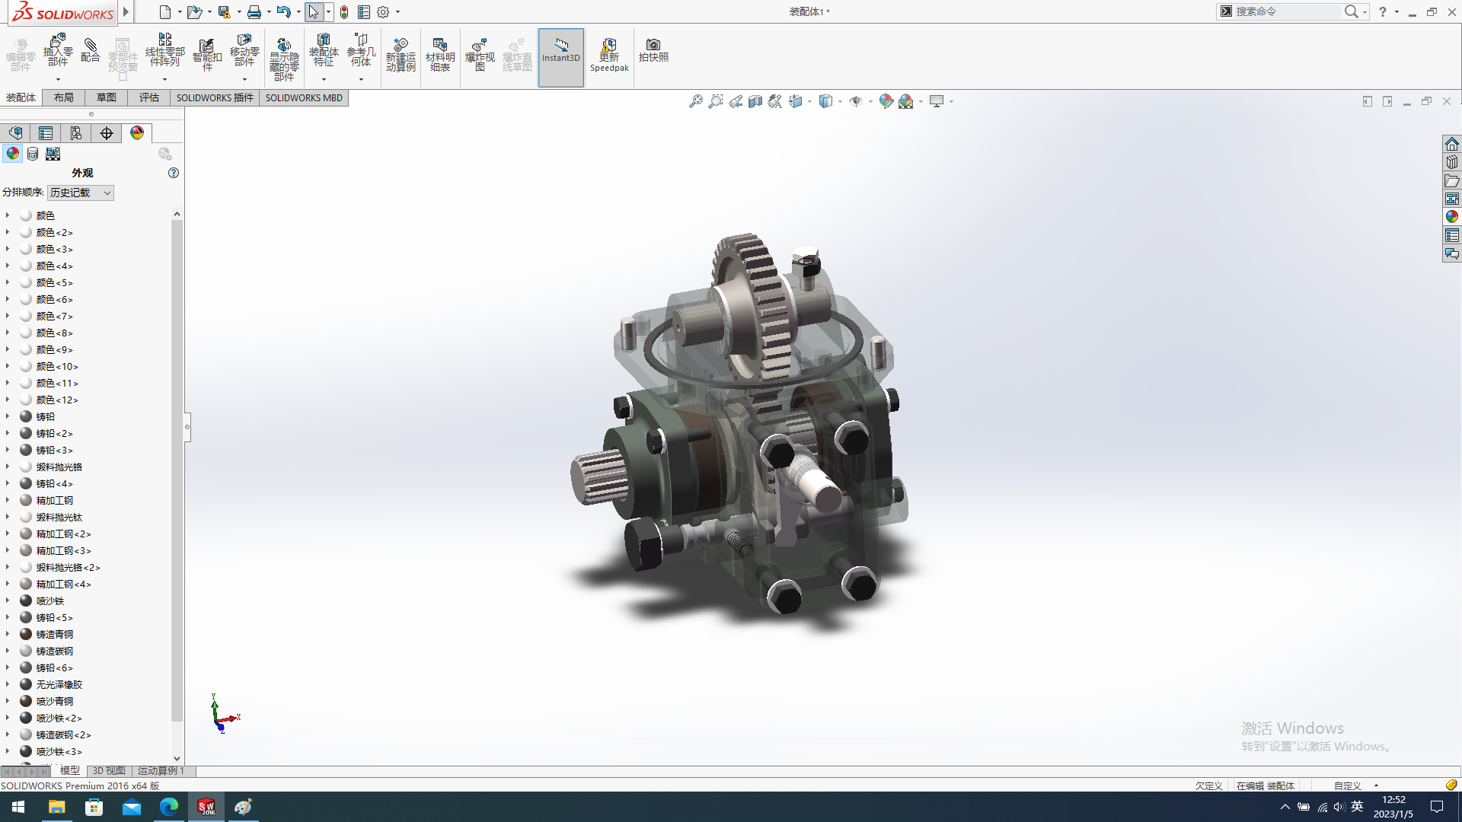1462x822 pixels.
Task: Open the Bill of Materials tool
Action: click(x=440, y=53)
